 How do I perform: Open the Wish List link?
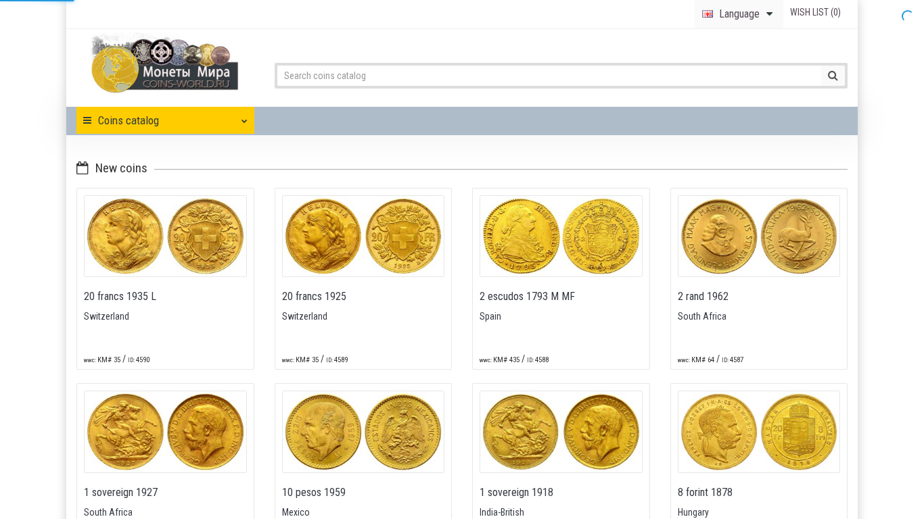coord(815,12)
